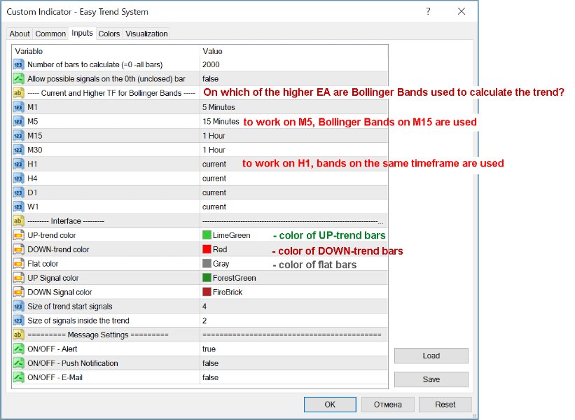This screenshot has height=420, width=575.
Task: Open the M5 timeframe value 15 Minutes
Action: pos(221,122)
